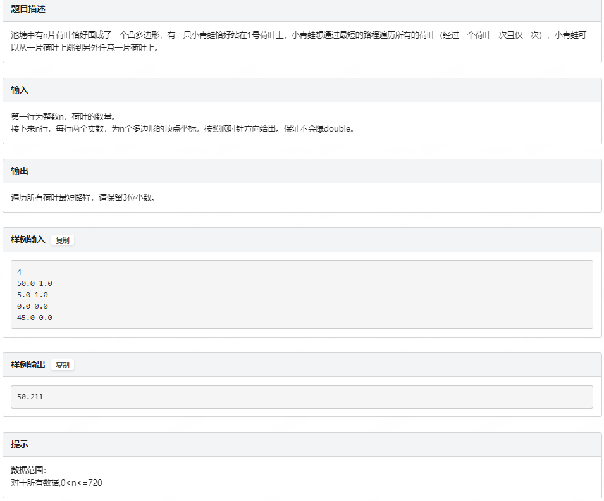This screenshot has width=604, height=501.
Task: Click the problem description paragraph starting 池塘中有n片荷叶
Action: [x=299, y=41]
